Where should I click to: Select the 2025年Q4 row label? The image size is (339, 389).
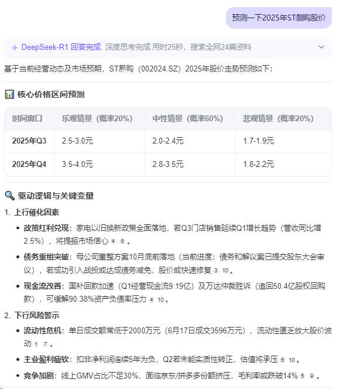pos(29,164)
